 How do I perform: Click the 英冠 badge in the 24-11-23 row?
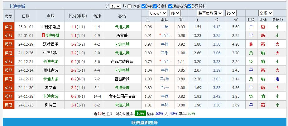point(9,105)
